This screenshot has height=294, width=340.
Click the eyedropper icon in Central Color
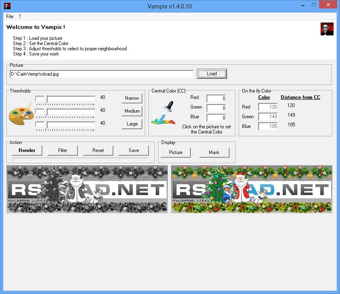(164, 113)
